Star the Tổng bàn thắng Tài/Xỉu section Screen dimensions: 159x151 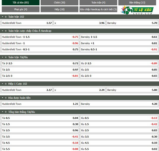pos(6,112)
